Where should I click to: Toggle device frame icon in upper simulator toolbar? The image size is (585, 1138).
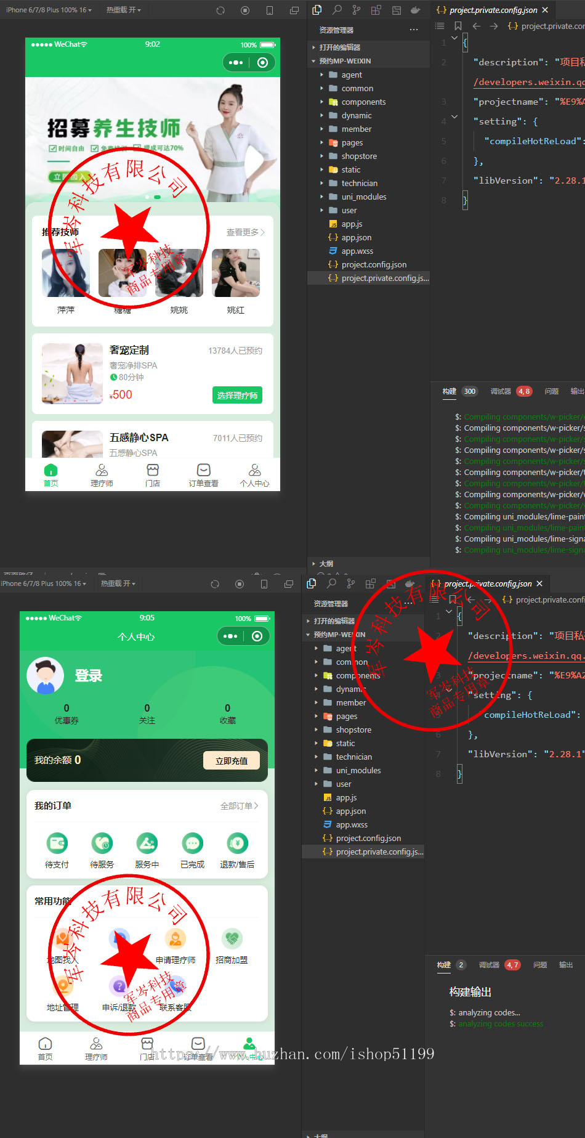(270, 10)
